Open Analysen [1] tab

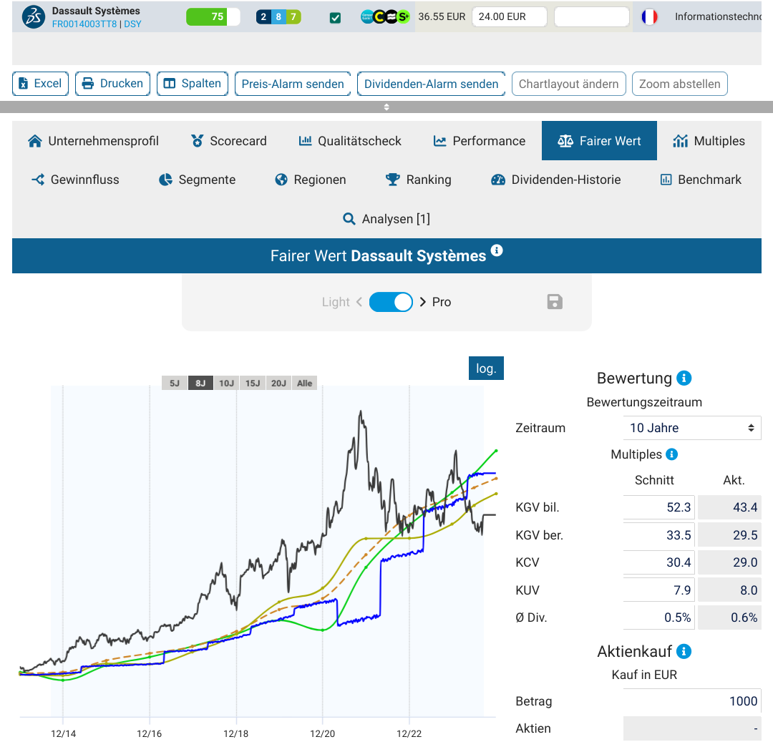tap(386, 219)
